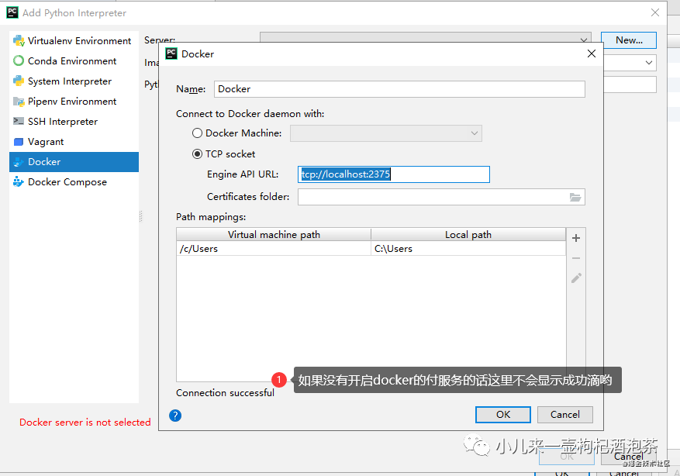Expand the Image name dropdown arrow behind dialog
Viewport: 680px width, 476px height.
pyautogui.click(x=649, y=63)
